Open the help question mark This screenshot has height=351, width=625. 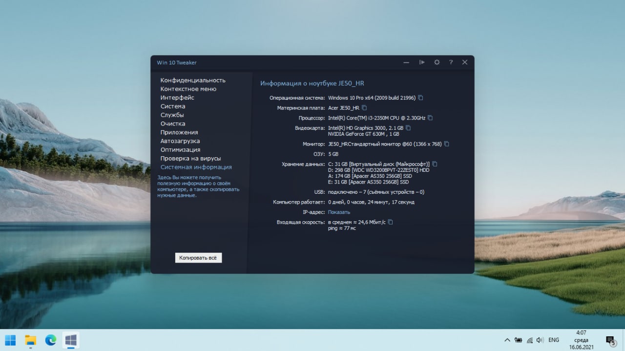(451, 62)
